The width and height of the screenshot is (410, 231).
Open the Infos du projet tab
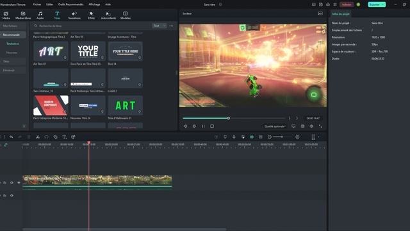[x=341, y=14]
